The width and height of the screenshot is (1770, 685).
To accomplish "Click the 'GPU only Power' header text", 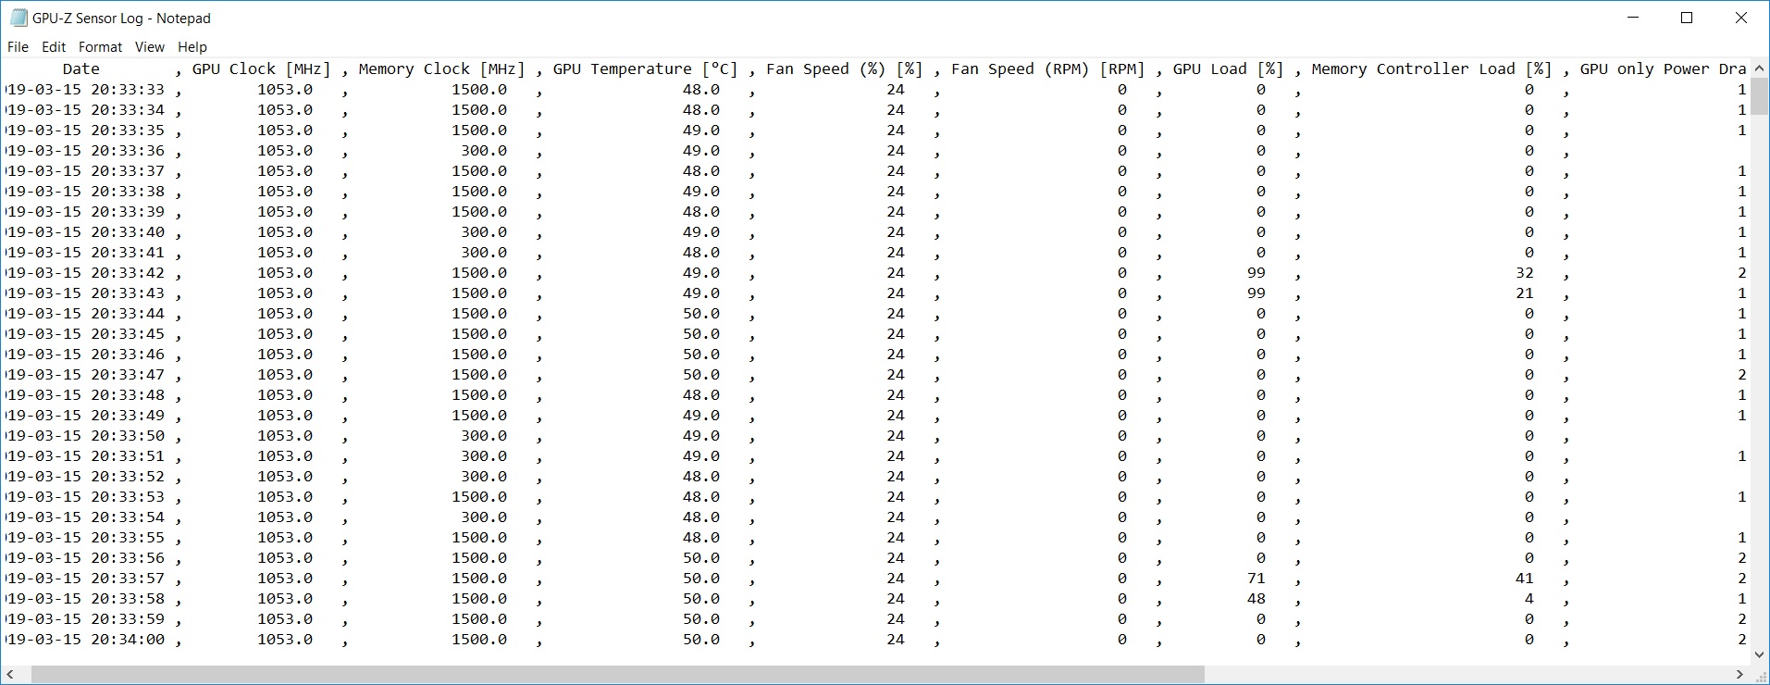I will pos(1644,69).
